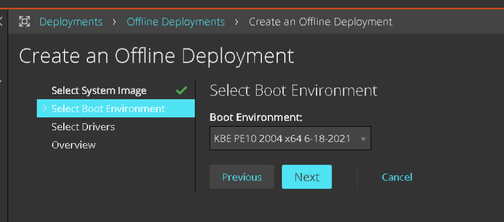The image size is (504, 222).
Task: Click the Previous button
Action: (x=241, y=177)
